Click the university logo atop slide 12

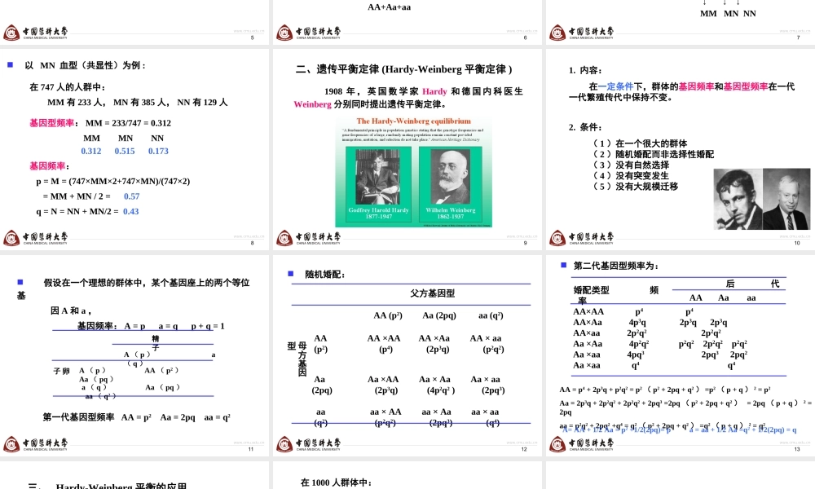click(283, 444)
